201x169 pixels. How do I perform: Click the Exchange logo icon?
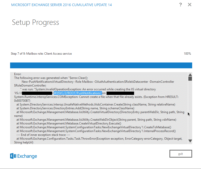pos(13,156)
